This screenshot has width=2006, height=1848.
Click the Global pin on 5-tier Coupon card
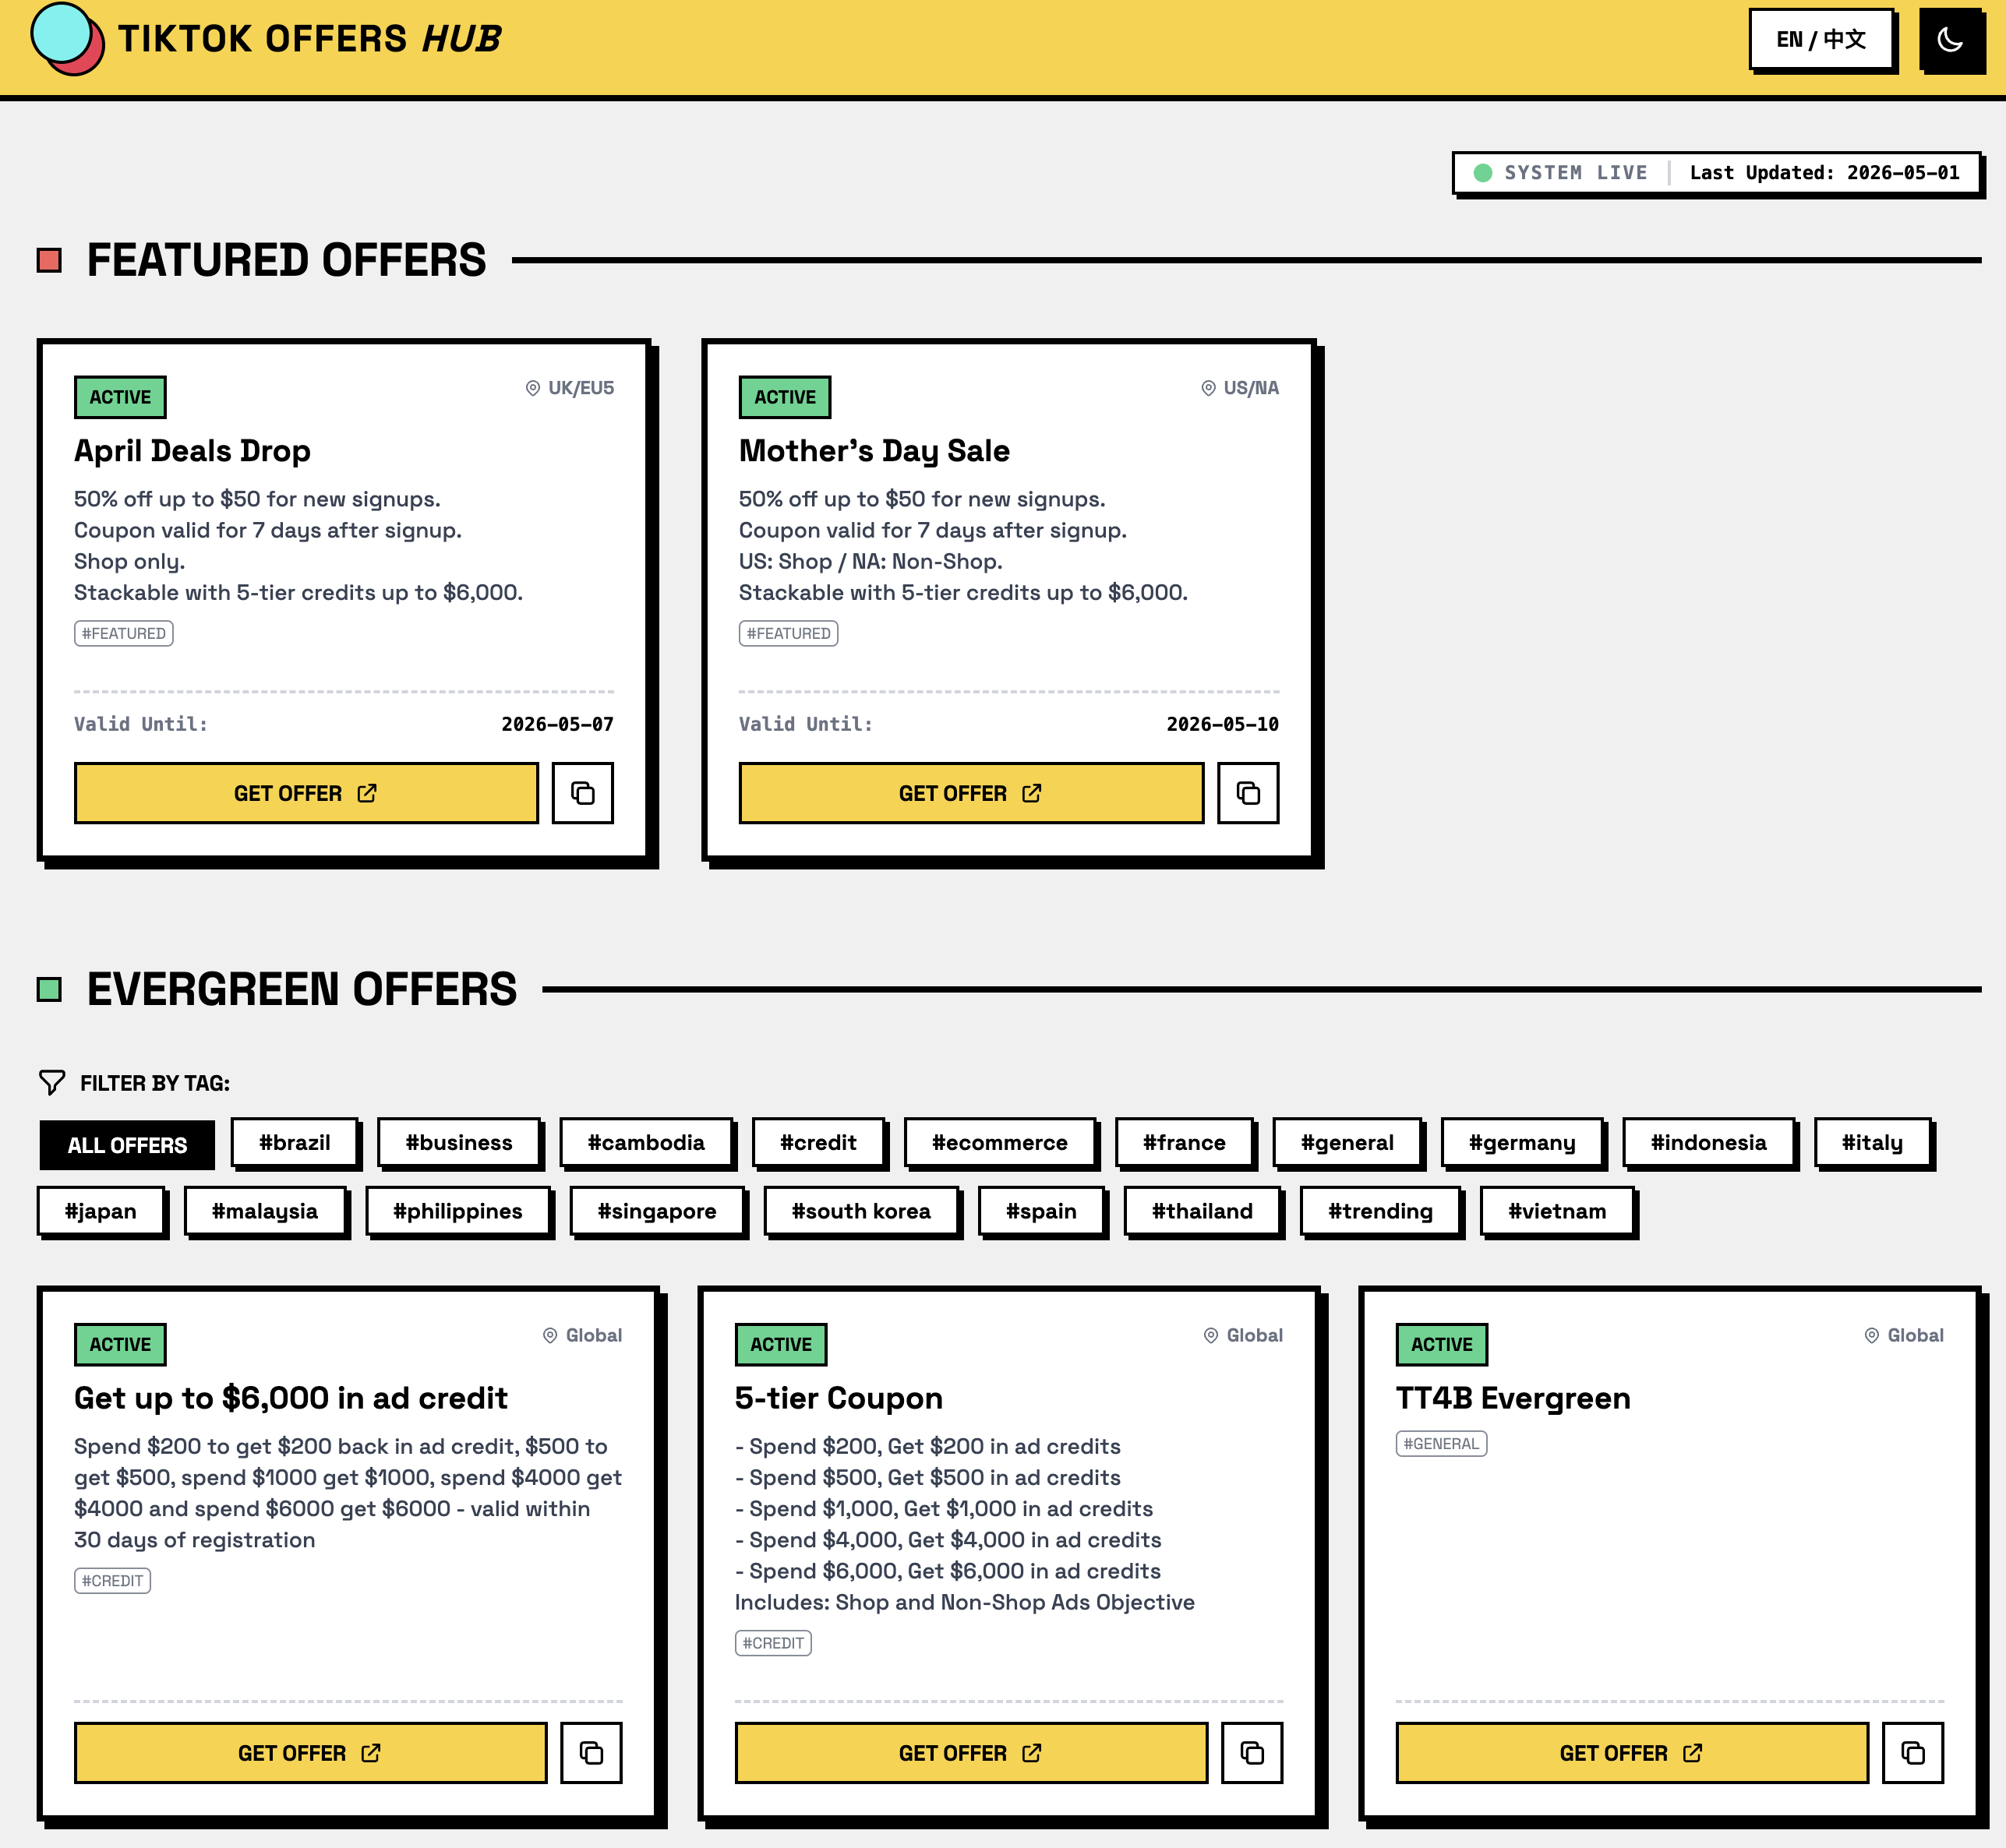pos(1210,1335)
